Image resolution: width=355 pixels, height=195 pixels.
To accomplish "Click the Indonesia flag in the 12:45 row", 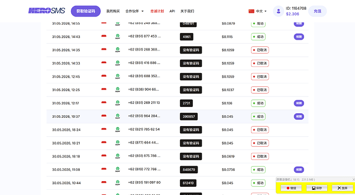I will click(x=104, y=76).
